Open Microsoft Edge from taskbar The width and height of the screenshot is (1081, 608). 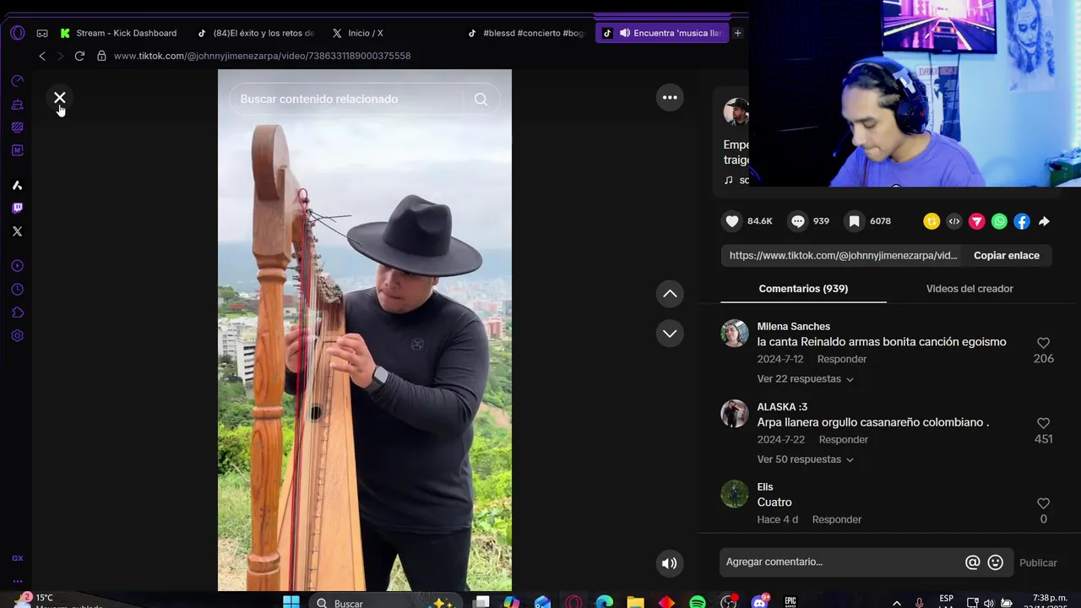pyautogui.click(x=605, y=602)
